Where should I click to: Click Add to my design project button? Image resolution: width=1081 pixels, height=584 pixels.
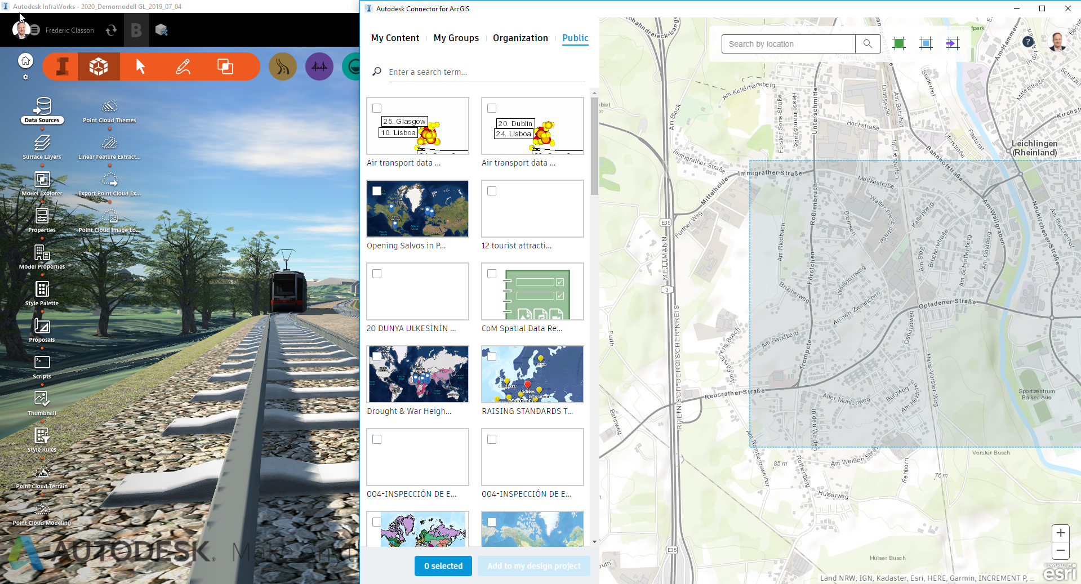533,566
